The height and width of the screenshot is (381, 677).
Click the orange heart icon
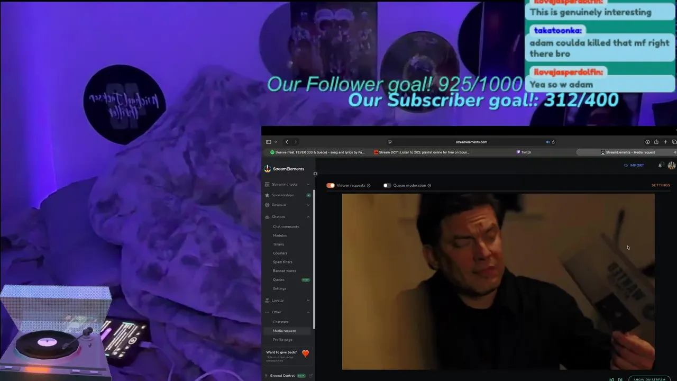[x=305, y=353]
